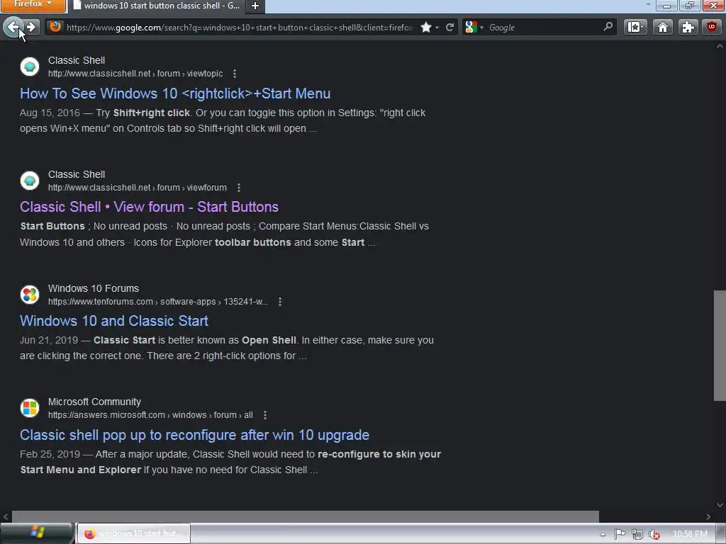The image size is (726, 544).
Task: Open the Windows Start orb
Action: point(38,533)
